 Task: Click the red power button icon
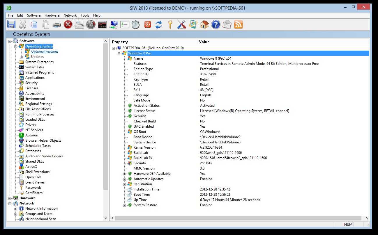(147, 24)
